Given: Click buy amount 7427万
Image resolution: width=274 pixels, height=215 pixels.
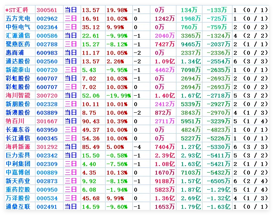Looking at the screenshot, I should point(165,44).
